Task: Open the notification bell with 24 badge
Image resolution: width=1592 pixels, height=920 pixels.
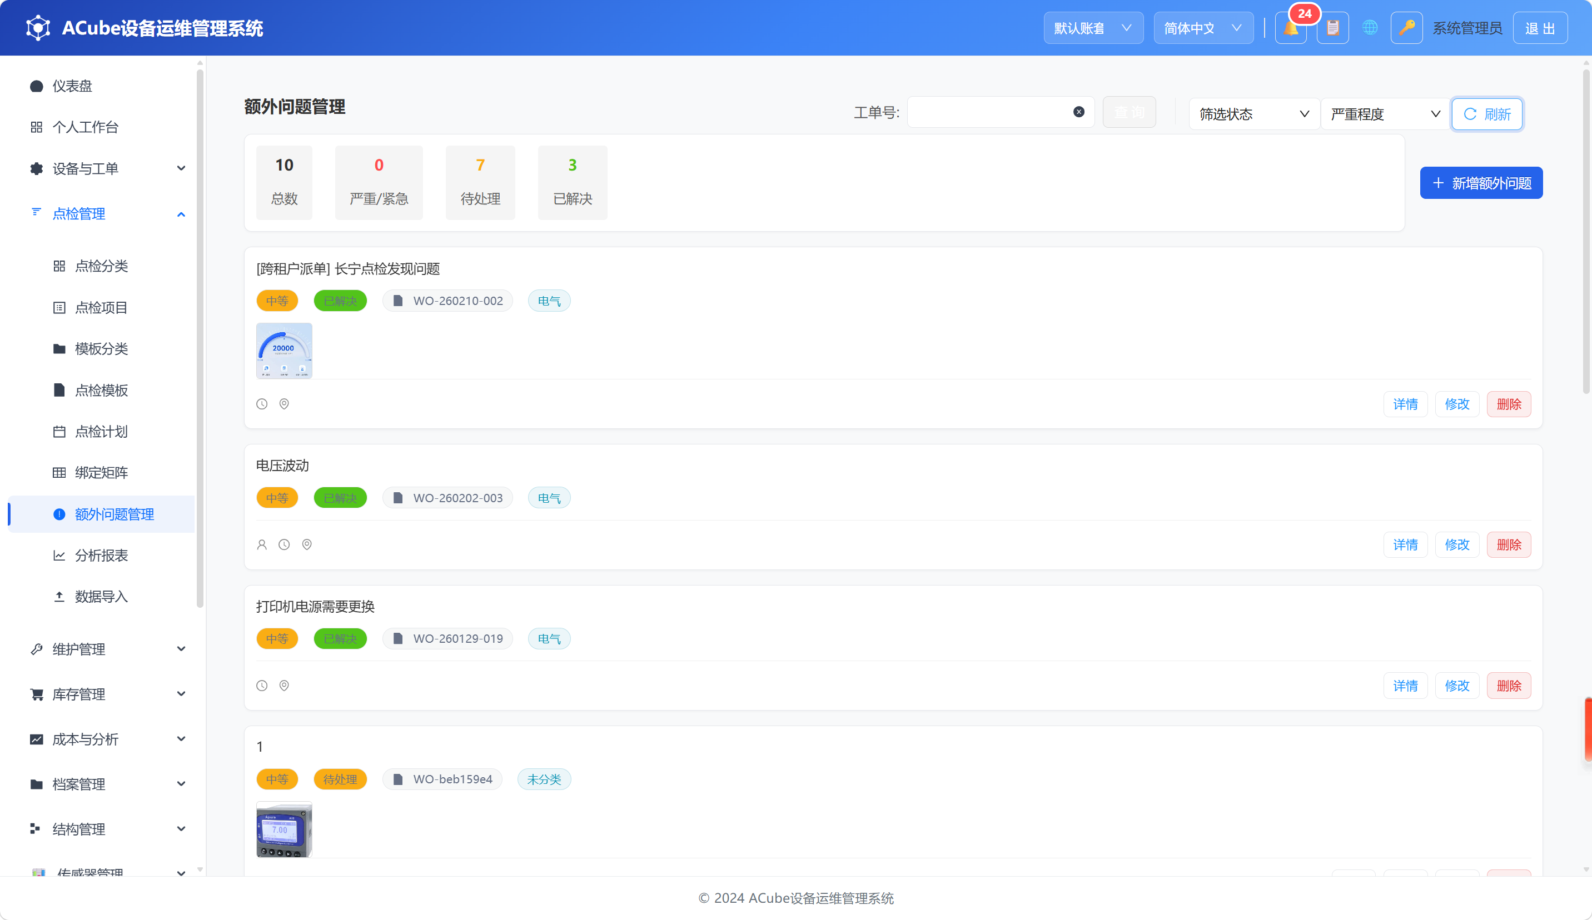Action: [x=1291, y=28]
